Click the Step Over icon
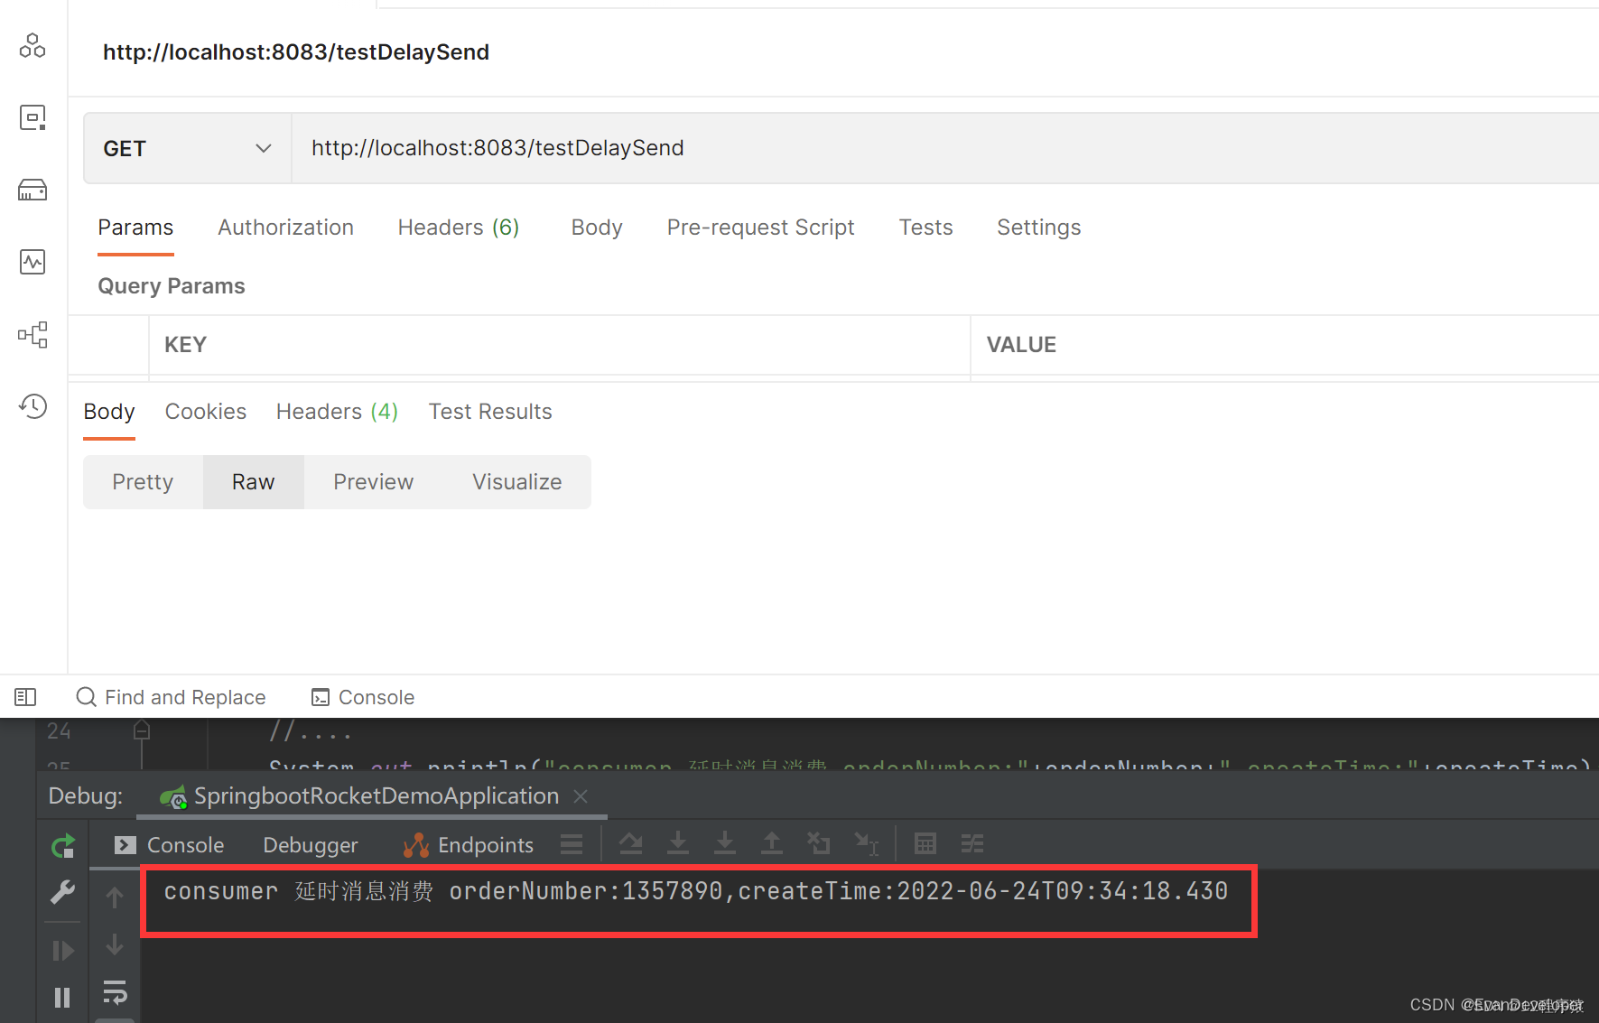The image size is (1599, 1023). tap(631, 844)
